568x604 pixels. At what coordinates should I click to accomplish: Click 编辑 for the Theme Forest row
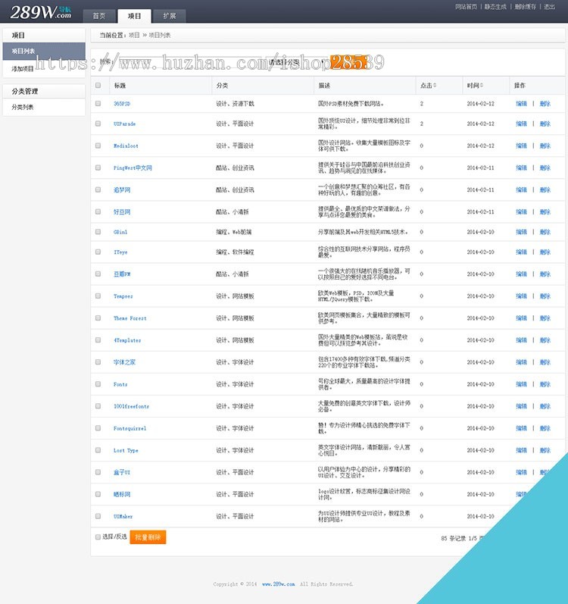point(521,318)
